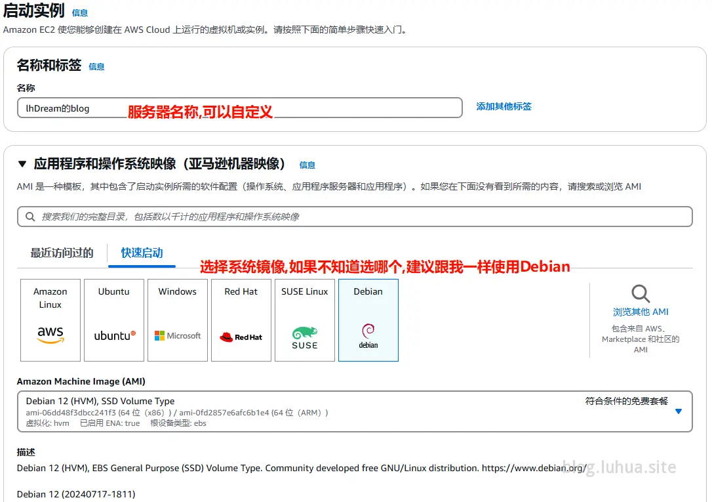Open 信息 link next to 启动实例
The width and height of the screenshot is (712, 502).
pyautogui.click(x=80, y=12)
